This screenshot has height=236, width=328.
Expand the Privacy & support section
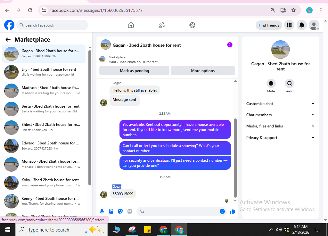point(280,138)
